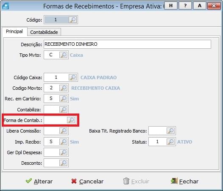This screenshot has height=191, width=223.
Task: Click Libera Comissão search icon
Action: coord(64,130)
